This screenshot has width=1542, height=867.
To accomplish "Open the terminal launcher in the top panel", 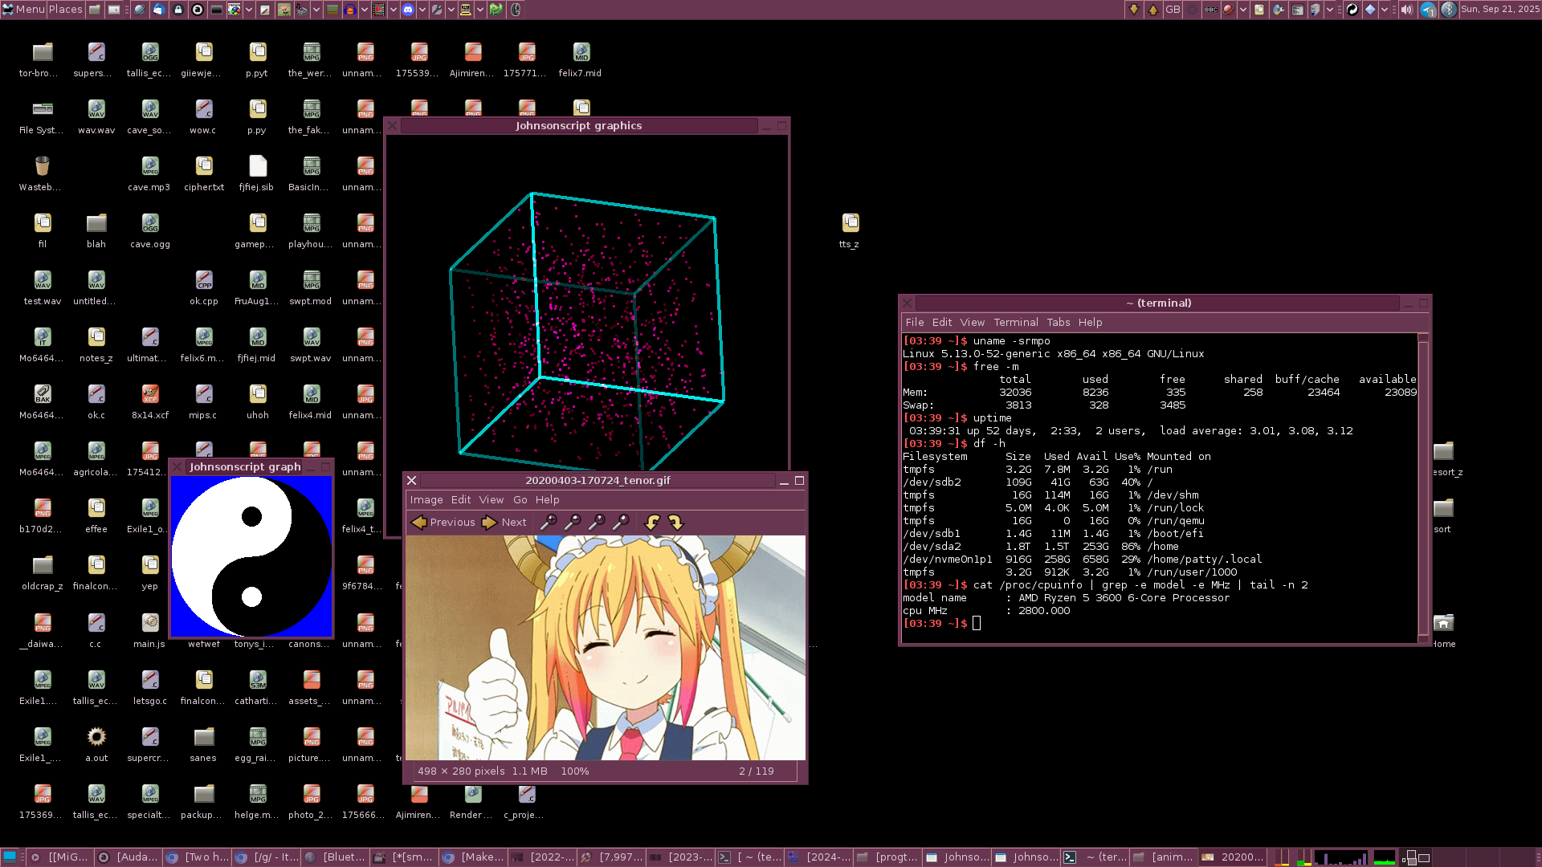I will 217,10.
